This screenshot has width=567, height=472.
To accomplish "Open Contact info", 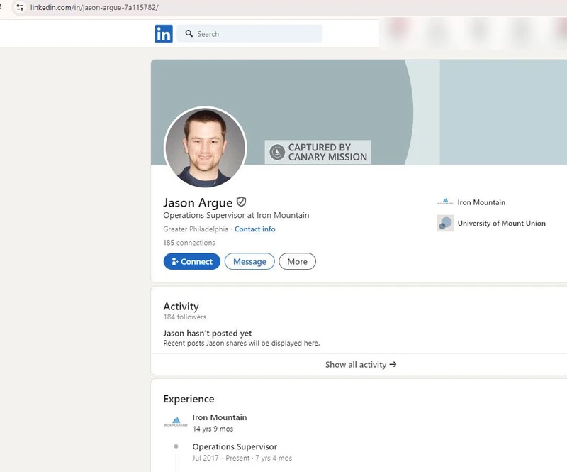I will (255, 229).
